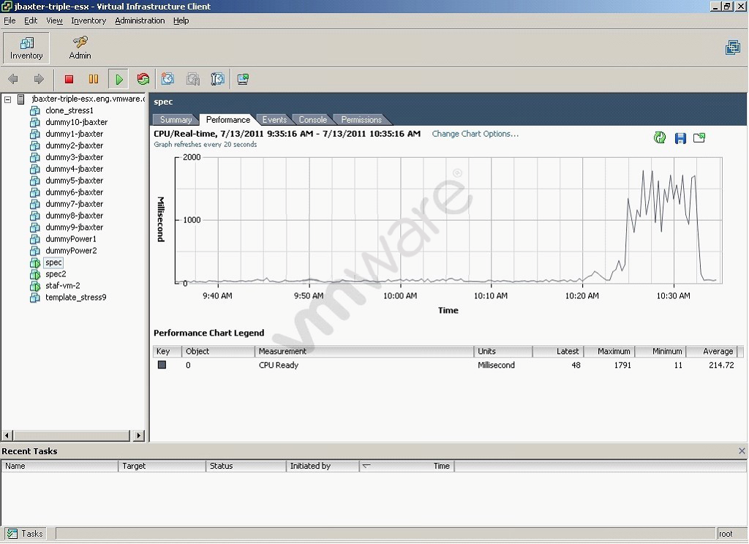
Task: Open the Edit menu
Action: point(31,20)
